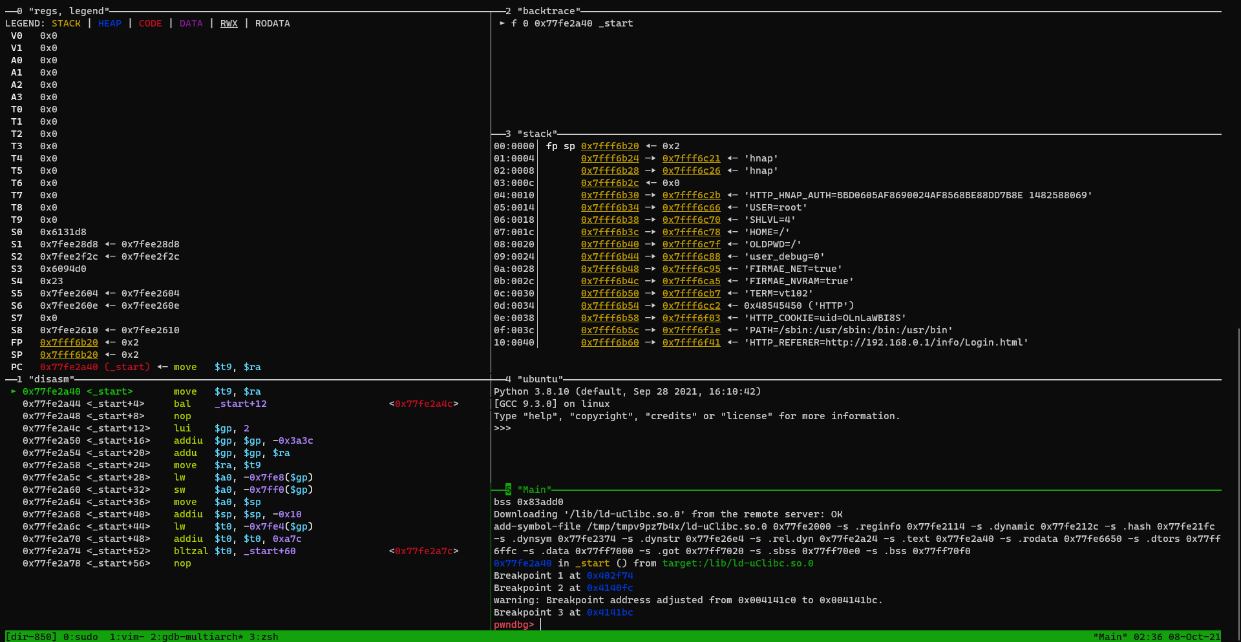Click the RWX legend label
Screen dimensions: 1241x642
229,23
